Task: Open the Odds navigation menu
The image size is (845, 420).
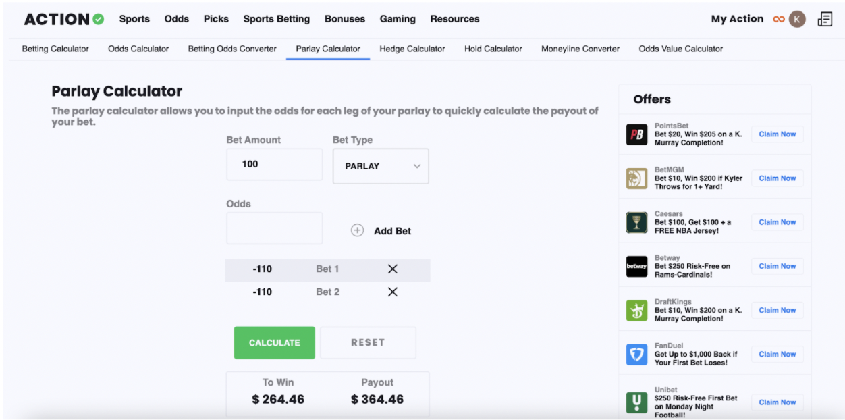Action: click(x=177, y=19)
